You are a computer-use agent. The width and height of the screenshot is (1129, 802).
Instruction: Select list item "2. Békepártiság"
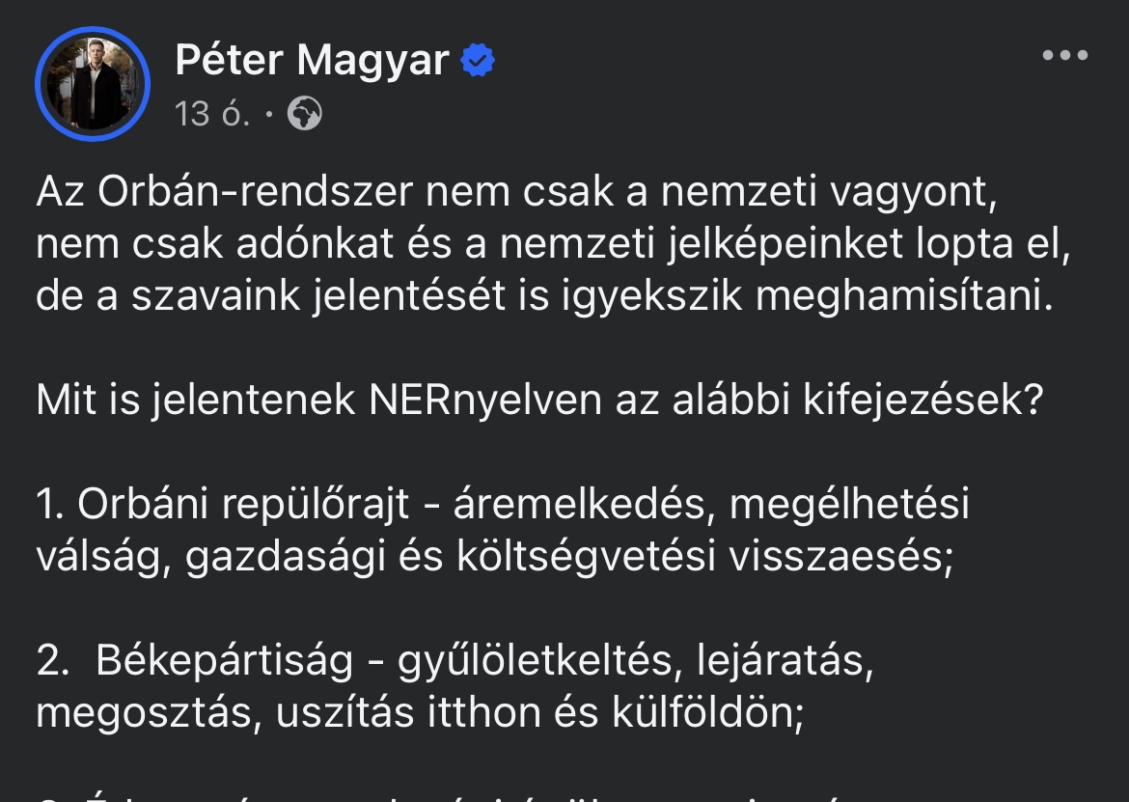(455, 660)
